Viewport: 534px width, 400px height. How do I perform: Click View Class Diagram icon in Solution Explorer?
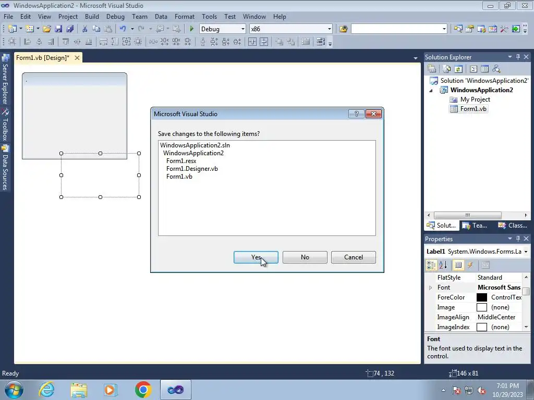(x=496, y=69)
